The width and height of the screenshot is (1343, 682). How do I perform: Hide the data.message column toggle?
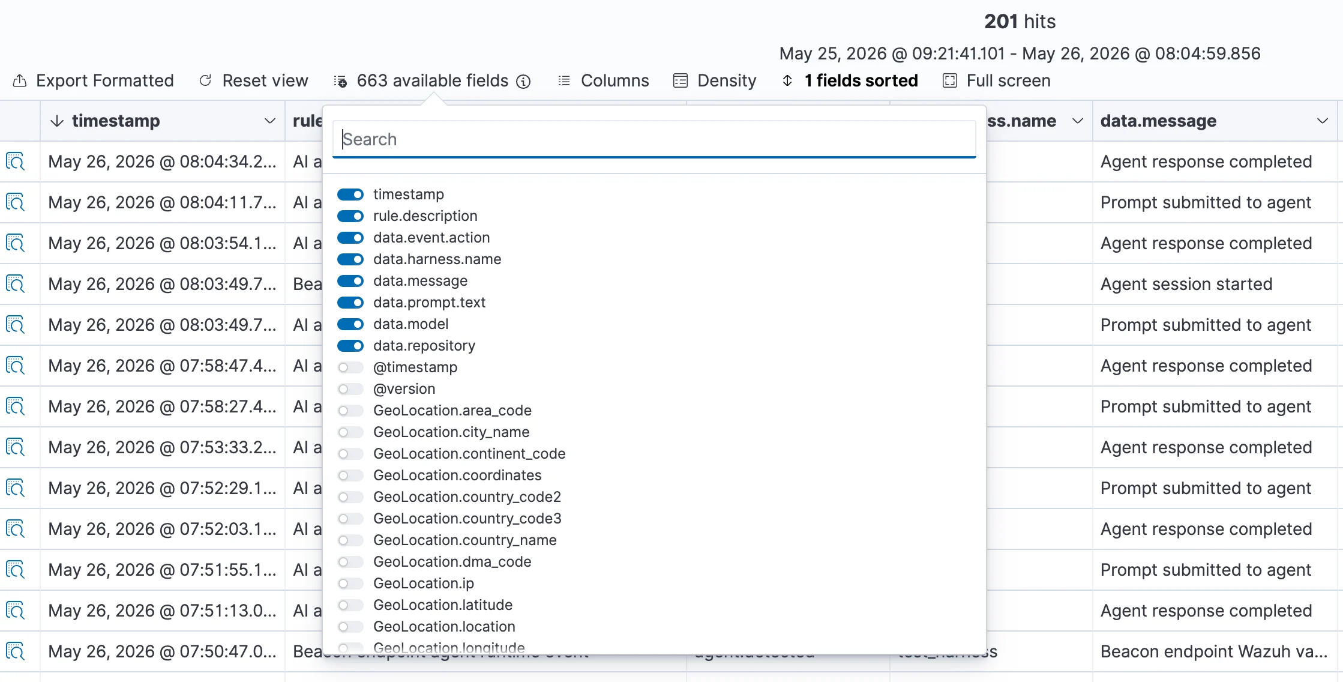coord(350,281)
